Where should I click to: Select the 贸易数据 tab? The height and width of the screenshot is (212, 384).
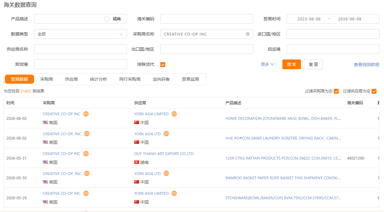19,79
